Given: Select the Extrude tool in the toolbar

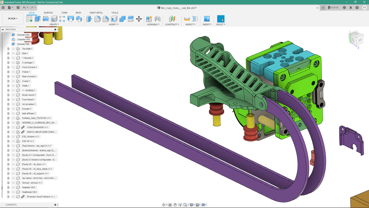Looking at the screenshot, I should click(x=38, y=19).
